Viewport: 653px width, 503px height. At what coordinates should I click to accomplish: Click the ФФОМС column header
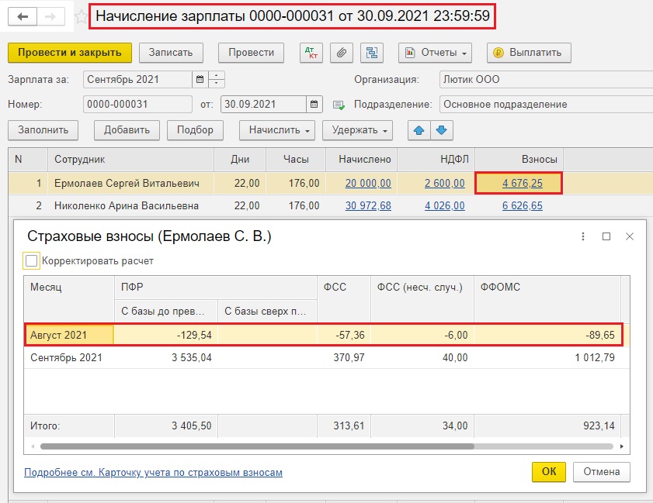point(547,299)
